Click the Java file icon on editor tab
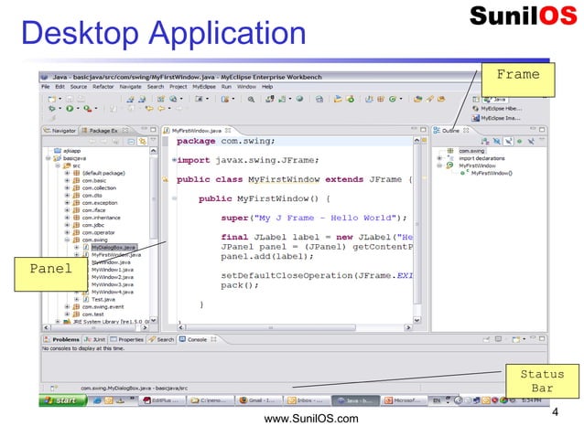This screenshot has height=437, width=584. (167, 131)
